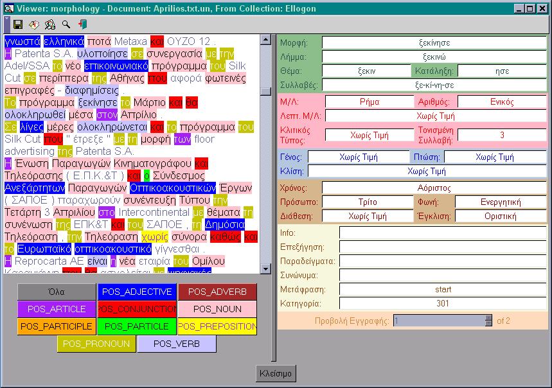Click the word ολοκληρώνεται in the text
This screenshot has height=388, width=552.
coord(112,127)
